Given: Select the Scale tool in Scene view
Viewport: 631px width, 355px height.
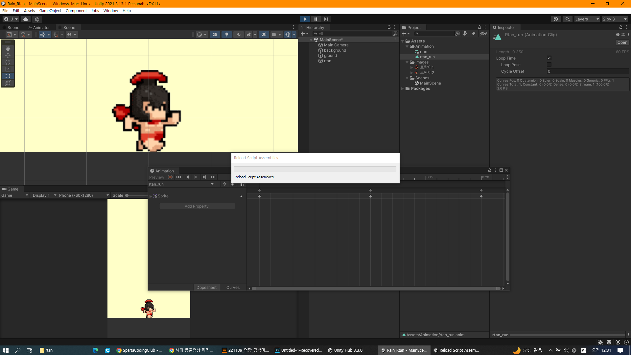Looking at the screenshot, I should tap(8, 69).
